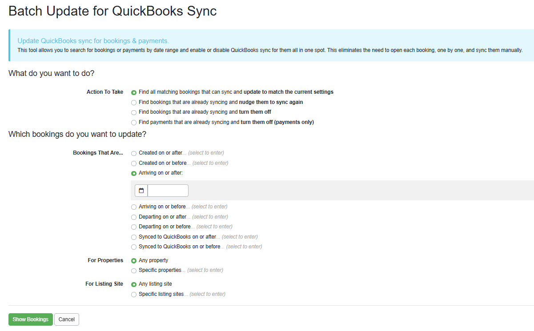Choose 'Created on or before' booking filter
Viewport: 534px width, 331px height.
(134, 163)
